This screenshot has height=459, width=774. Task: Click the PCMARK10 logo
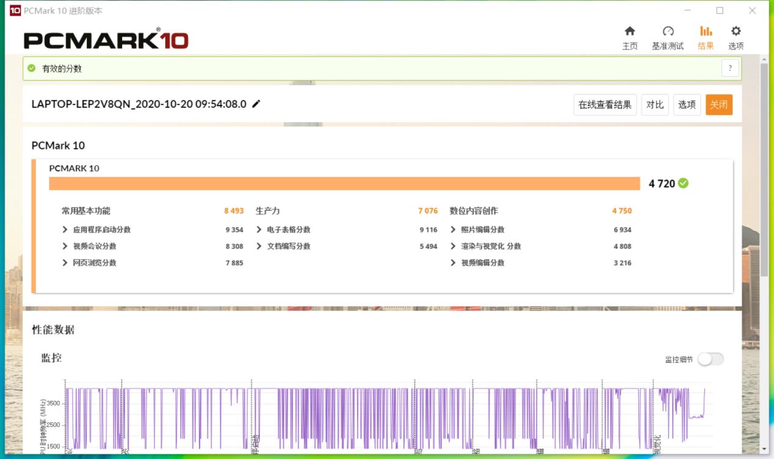106,40
